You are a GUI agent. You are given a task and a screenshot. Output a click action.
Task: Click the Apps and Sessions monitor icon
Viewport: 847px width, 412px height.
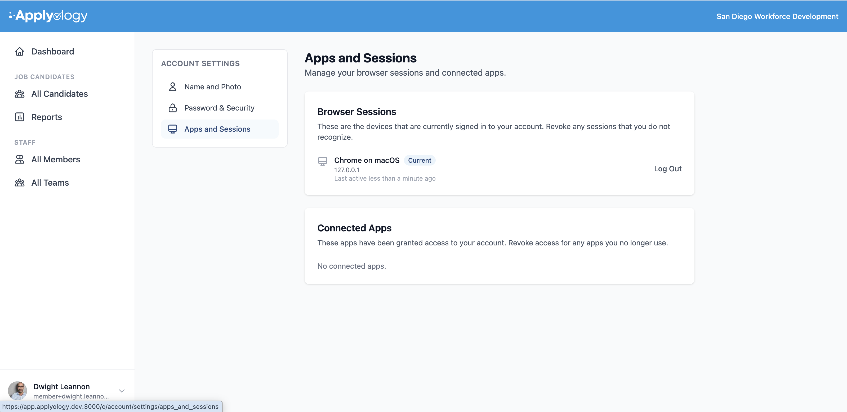(x=173, y=129)
